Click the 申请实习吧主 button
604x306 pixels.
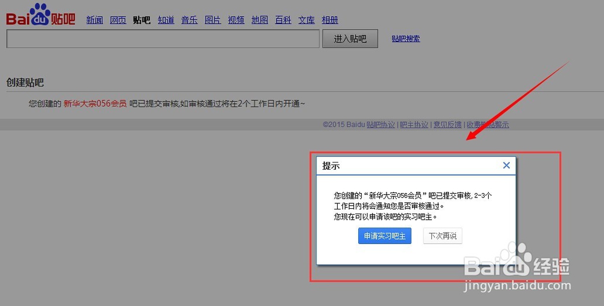[384, 236]
